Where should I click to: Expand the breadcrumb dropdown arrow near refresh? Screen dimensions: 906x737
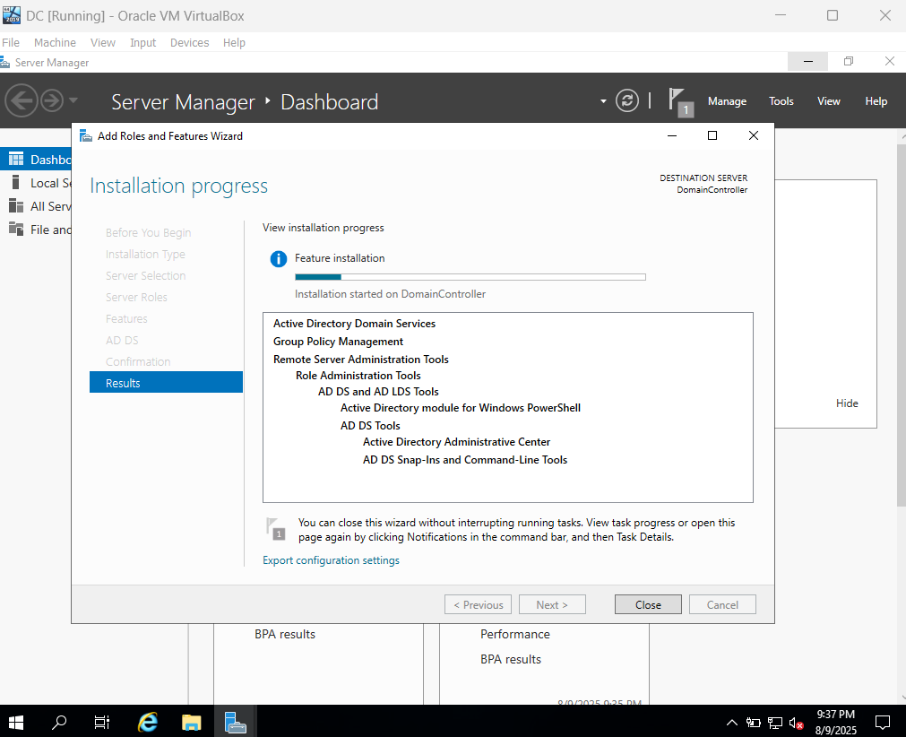(x=603, y=101)
